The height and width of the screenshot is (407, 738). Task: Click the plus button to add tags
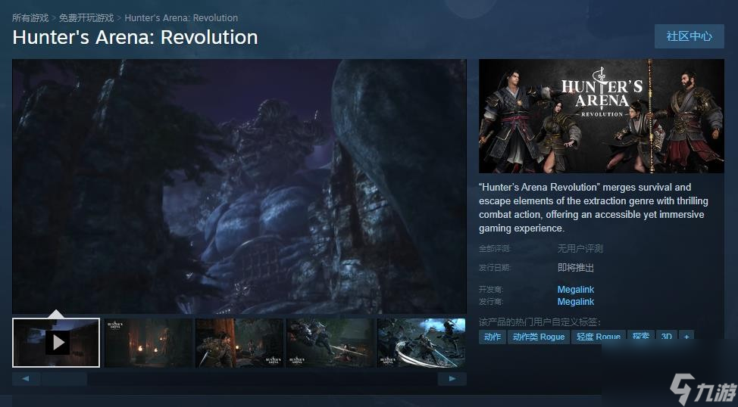[x=686, y=337]
